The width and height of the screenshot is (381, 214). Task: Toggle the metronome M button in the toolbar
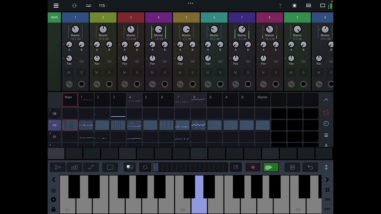[x=292, y=167]
